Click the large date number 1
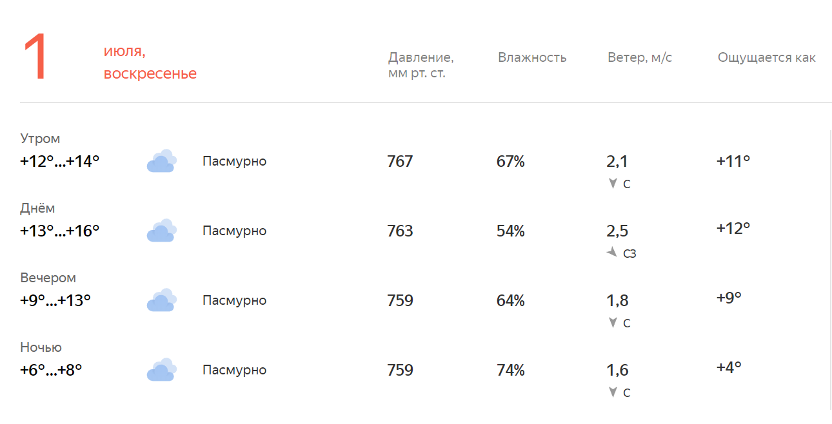832x424 pixels. (35, 57)
